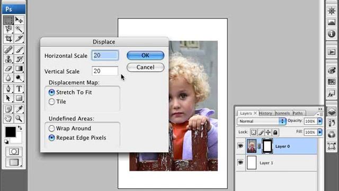
Task: Open the Actions panel play icon
Action: pyautogui.click(x=332, y=52)
